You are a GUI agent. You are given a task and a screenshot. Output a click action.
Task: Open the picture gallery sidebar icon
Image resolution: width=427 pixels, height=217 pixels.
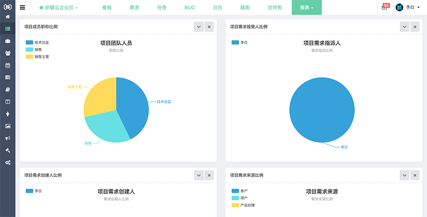pos(7,126)
